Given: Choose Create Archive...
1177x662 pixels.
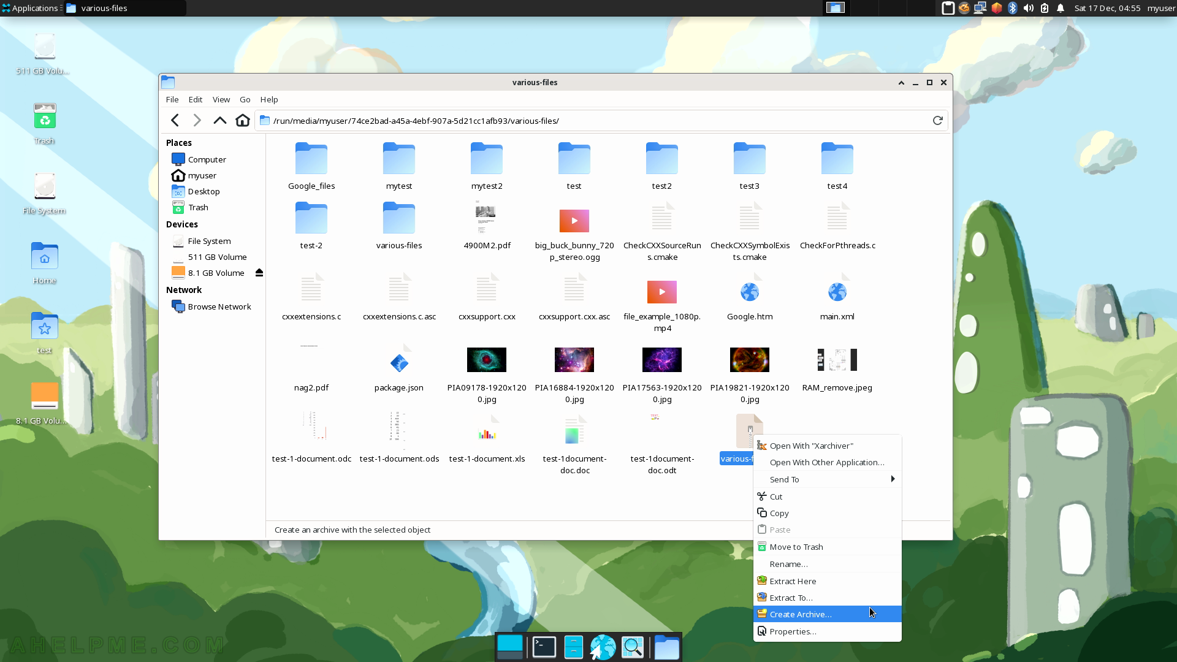Looking at the screenshot, I should coord(827,614).
